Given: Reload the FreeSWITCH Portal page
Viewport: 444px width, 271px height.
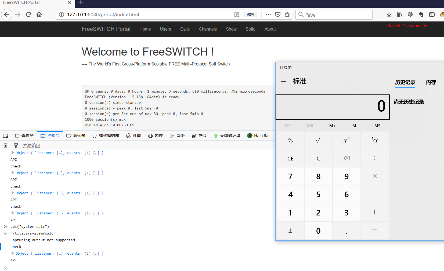Looking at the screenshot, I should (x=28, y=14).
